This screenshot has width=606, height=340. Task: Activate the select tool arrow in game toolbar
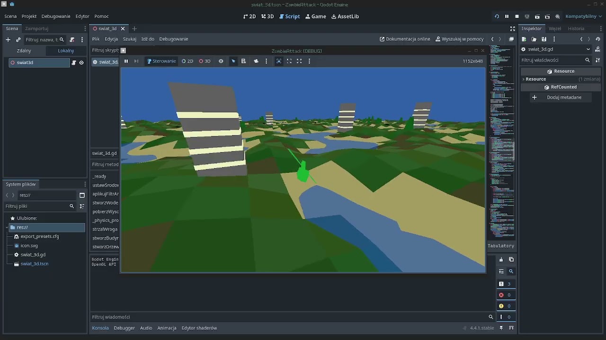[x=233, y=61]
